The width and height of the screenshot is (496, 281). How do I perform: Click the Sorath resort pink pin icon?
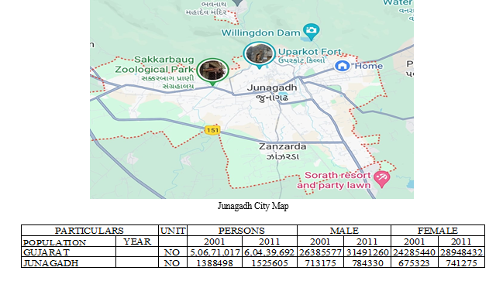click(x=382, y=178)
